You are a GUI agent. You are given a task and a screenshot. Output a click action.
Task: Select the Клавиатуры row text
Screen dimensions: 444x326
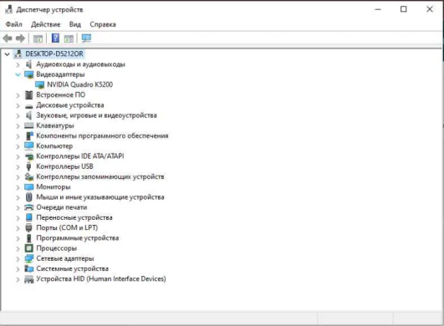pos(55,125)
